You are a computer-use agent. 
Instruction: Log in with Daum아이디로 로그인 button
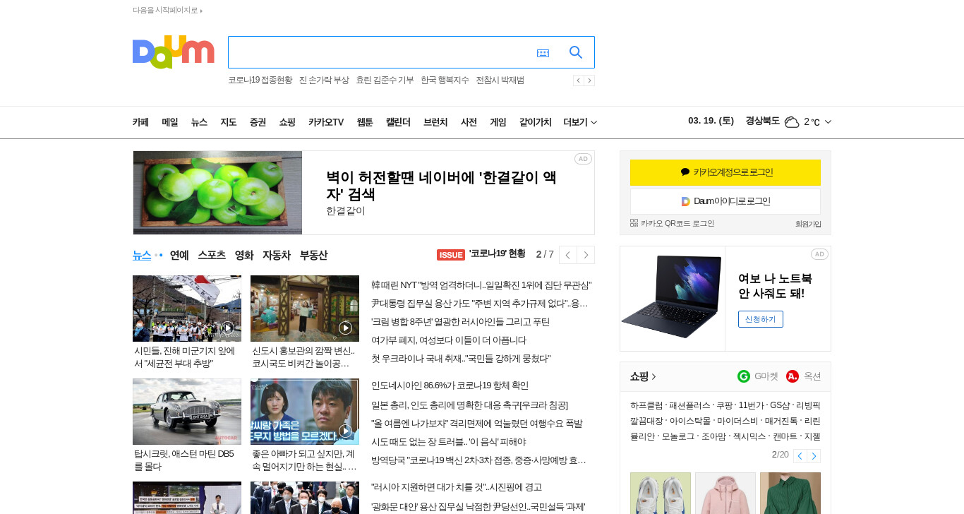tap(725, 201)
